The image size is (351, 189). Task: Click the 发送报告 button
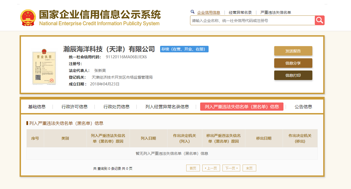pyautogui.click(x=293, y=51)
